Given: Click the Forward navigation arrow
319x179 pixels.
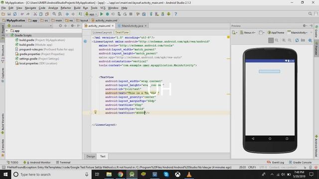Looking at the screenshot, I should pyautogui.click(x=73, y=14).
